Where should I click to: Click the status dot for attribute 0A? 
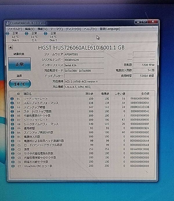12,132
